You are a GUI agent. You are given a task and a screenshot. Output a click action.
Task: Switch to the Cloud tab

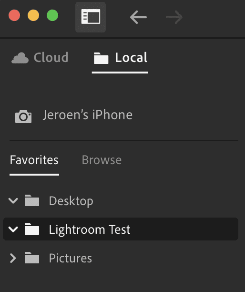(40, 58)
